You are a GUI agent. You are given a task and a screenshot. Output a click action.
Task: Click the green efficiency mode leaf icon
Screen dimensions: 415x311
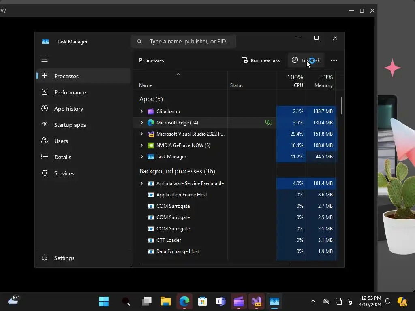coord(268,122)
